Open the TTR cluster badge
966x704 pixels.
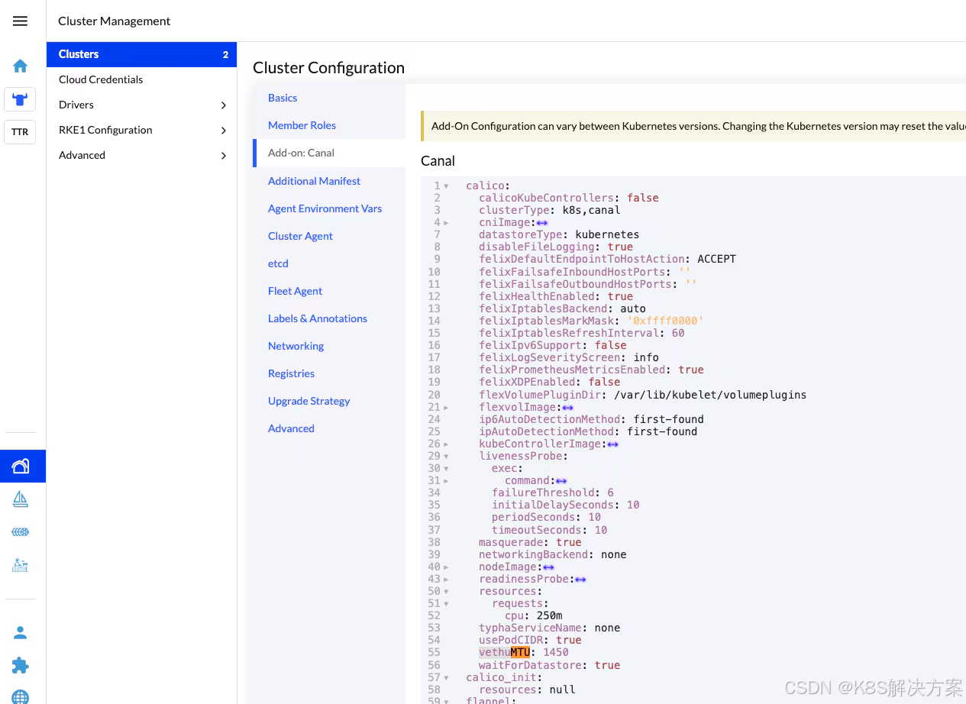20,131
